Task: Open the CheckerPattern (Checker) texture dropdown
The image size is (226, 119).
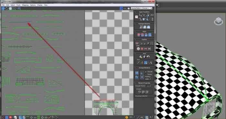Action: click(x=141, y=8)
